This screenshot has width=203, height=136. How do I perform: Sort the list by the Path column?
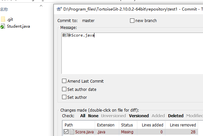pos(79,125)
